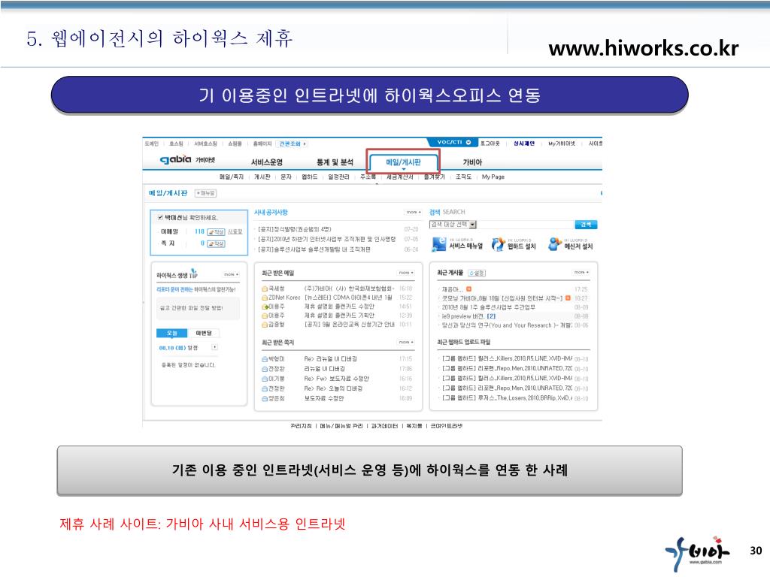Click the 호스팅 link in top bar
770x577 pixels.
coord(176,143)
